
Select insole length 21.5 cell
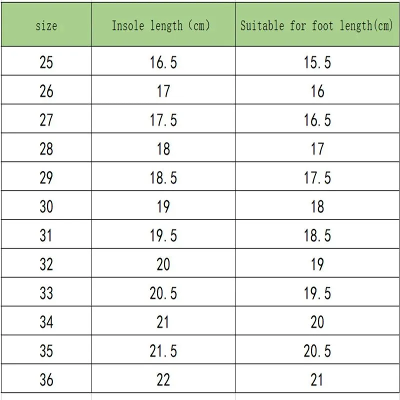click(163, 349)
